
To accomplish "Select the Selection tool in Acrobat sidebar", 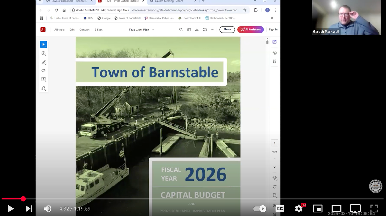I will coord(44,44).
